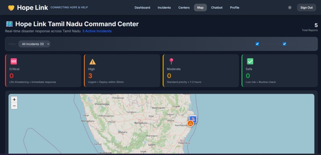Click 'Urgent • Deploy within 30min' text
The width and height of the screenshot is (321, 155).
coord(106,82)
